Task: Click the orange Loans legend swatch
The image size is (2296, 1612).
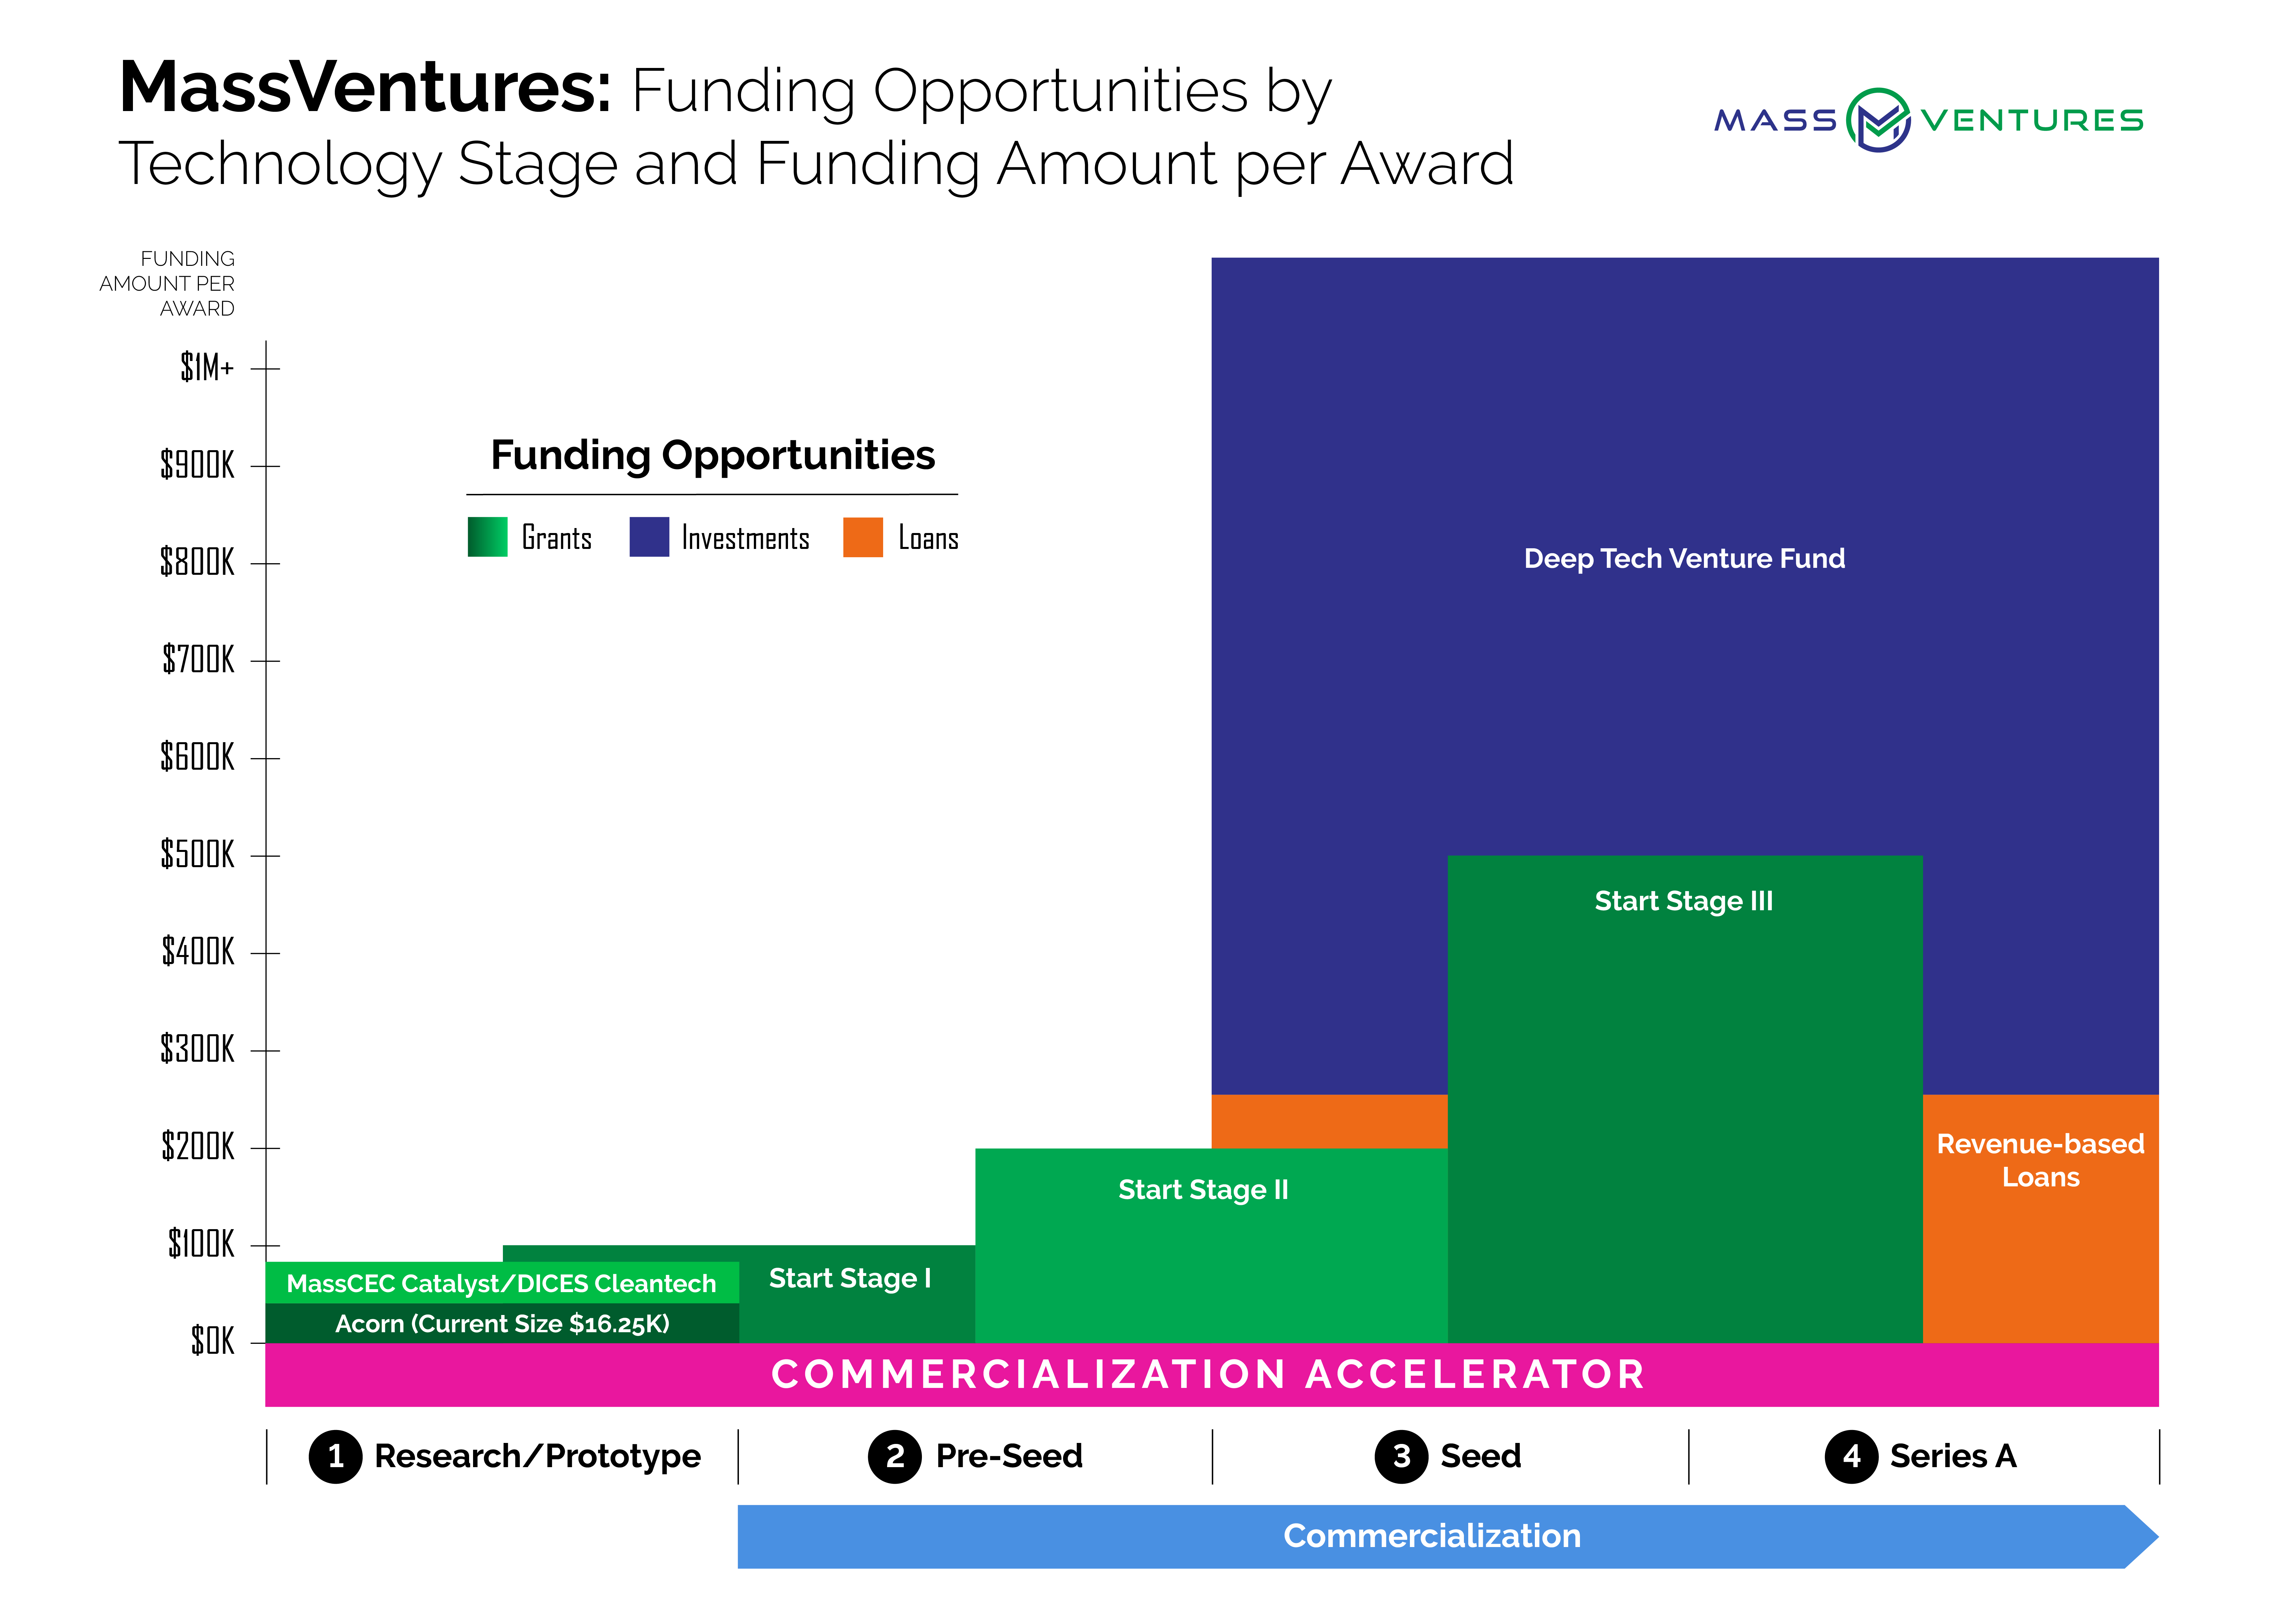Action: pyautogui.click(x=863, y=537)
